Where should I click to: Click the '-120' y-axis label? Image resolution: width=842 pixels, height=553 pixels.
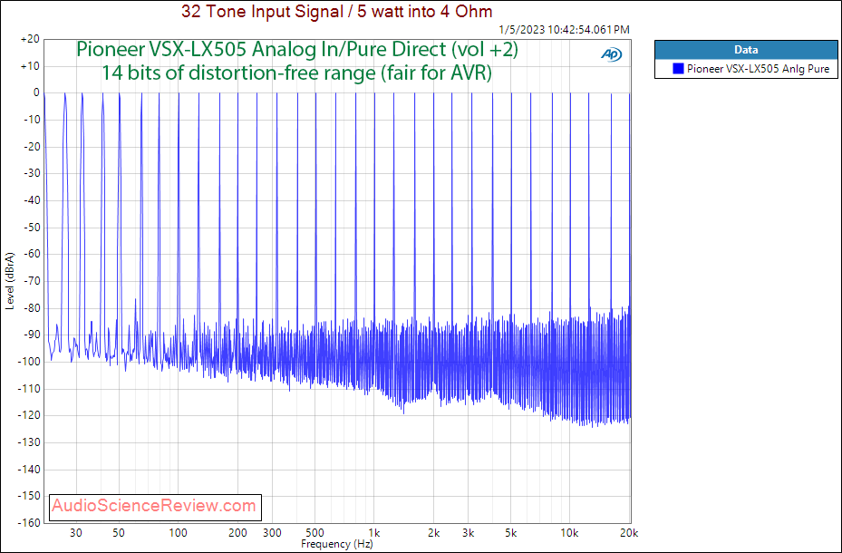click(30, 415)
